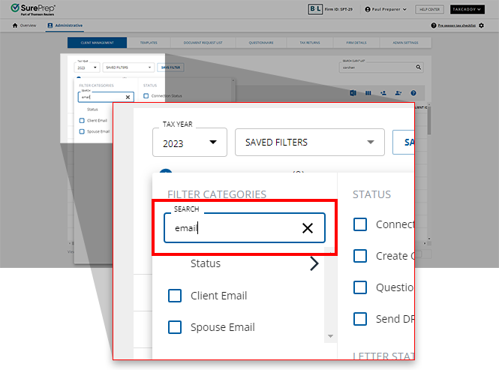The image size is (499, 370).
Task: Open the Admin Settings tab
Action: coord(405,43)
